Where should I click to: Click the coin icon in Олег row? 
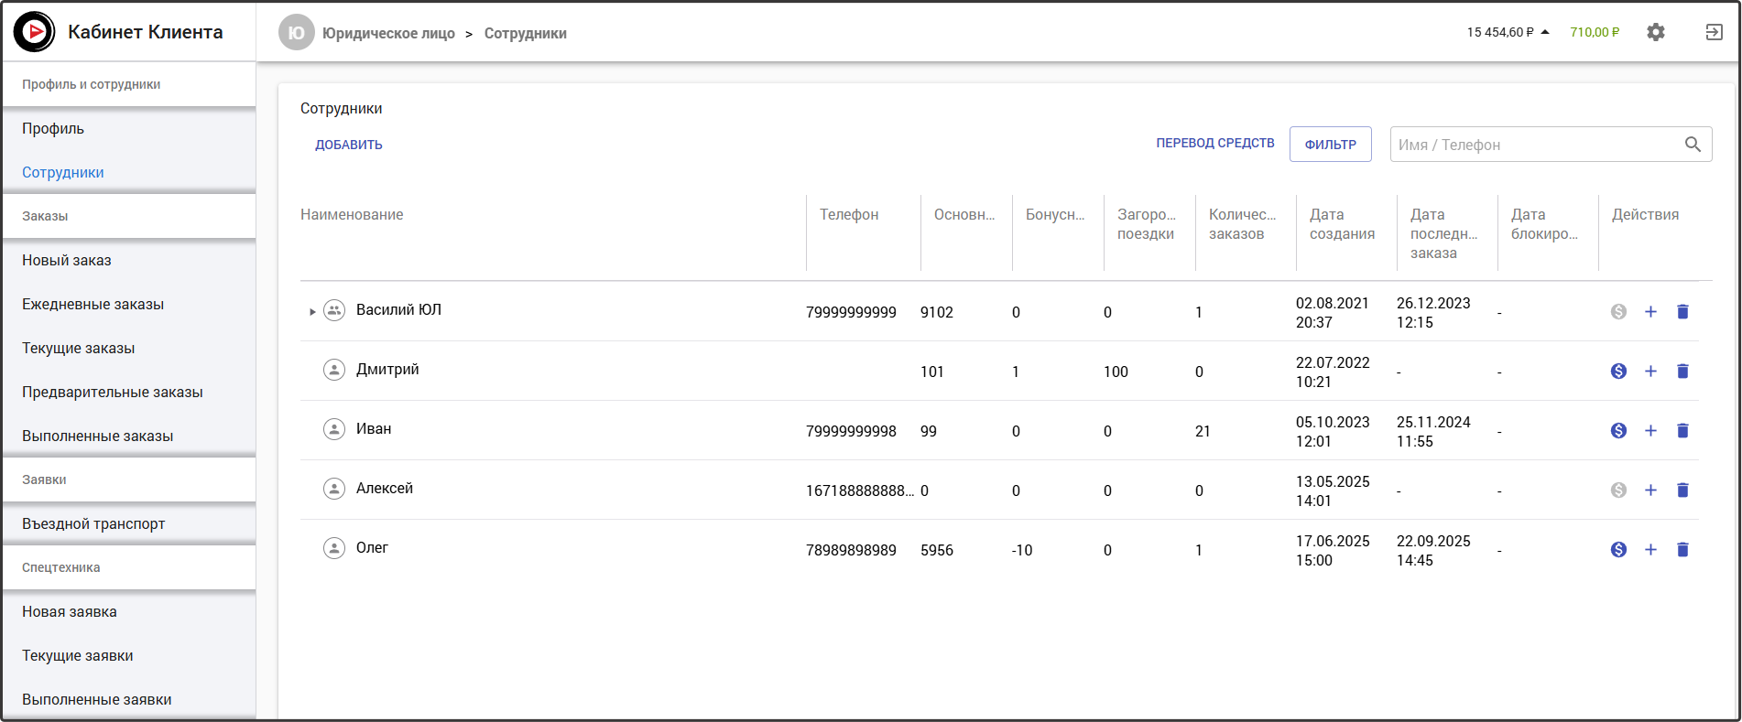pos(1618,550)
